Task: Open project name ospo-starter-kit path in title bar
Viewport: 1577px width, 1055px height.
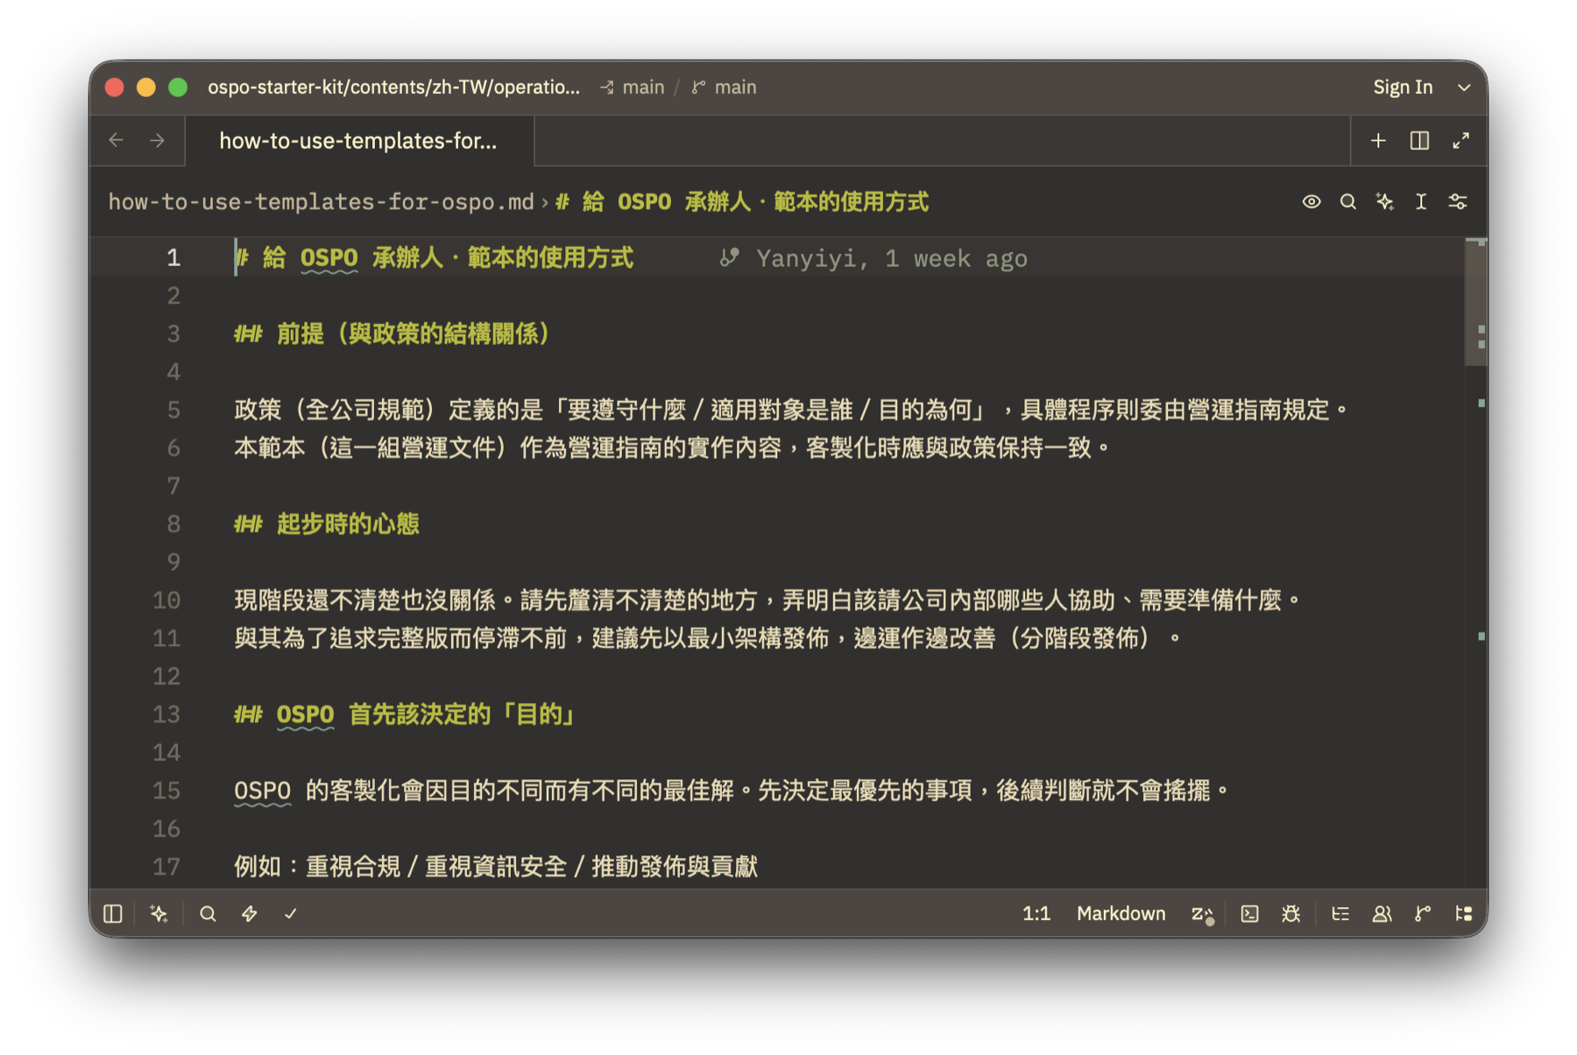Action: click(393, 88)
